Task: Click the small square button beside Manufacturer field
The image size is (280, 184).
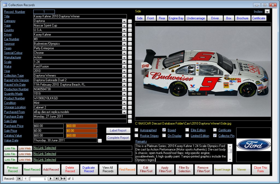Action: tap(130, 58)
